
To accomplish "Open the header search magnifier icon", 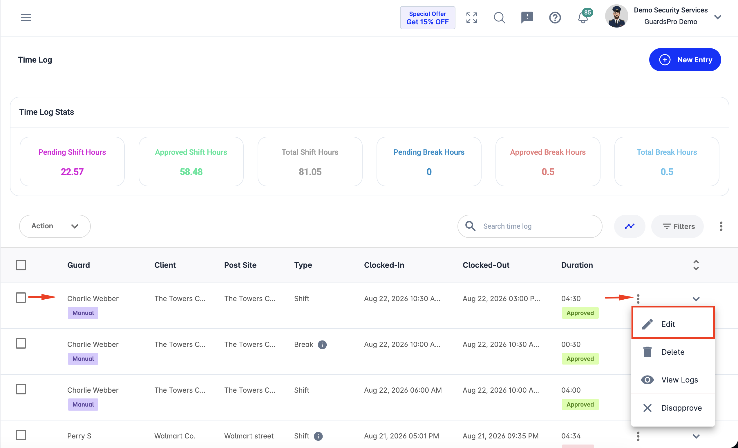I will tap(499, 18).
